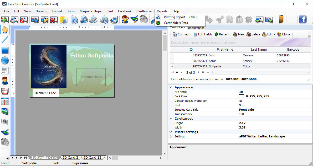The height and width of the screenshot is (166, 313).
Task: Collapse the Card Layout property group
Action: click(x=171, y=119)
